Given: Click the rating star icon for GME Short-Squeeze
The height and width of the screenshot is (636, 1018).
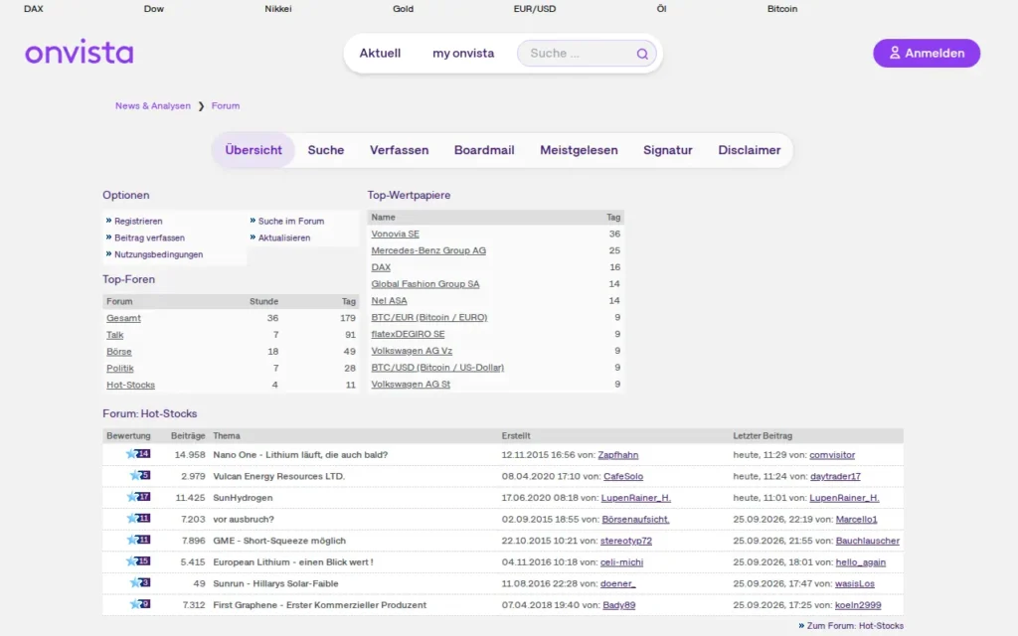Looking at the screenshot, I should click(x=138, y=540).
